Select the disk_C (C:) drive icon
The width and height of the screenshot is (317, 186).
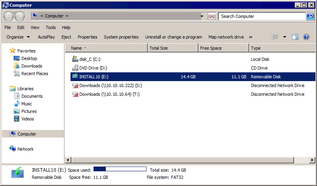click(75, 59)
